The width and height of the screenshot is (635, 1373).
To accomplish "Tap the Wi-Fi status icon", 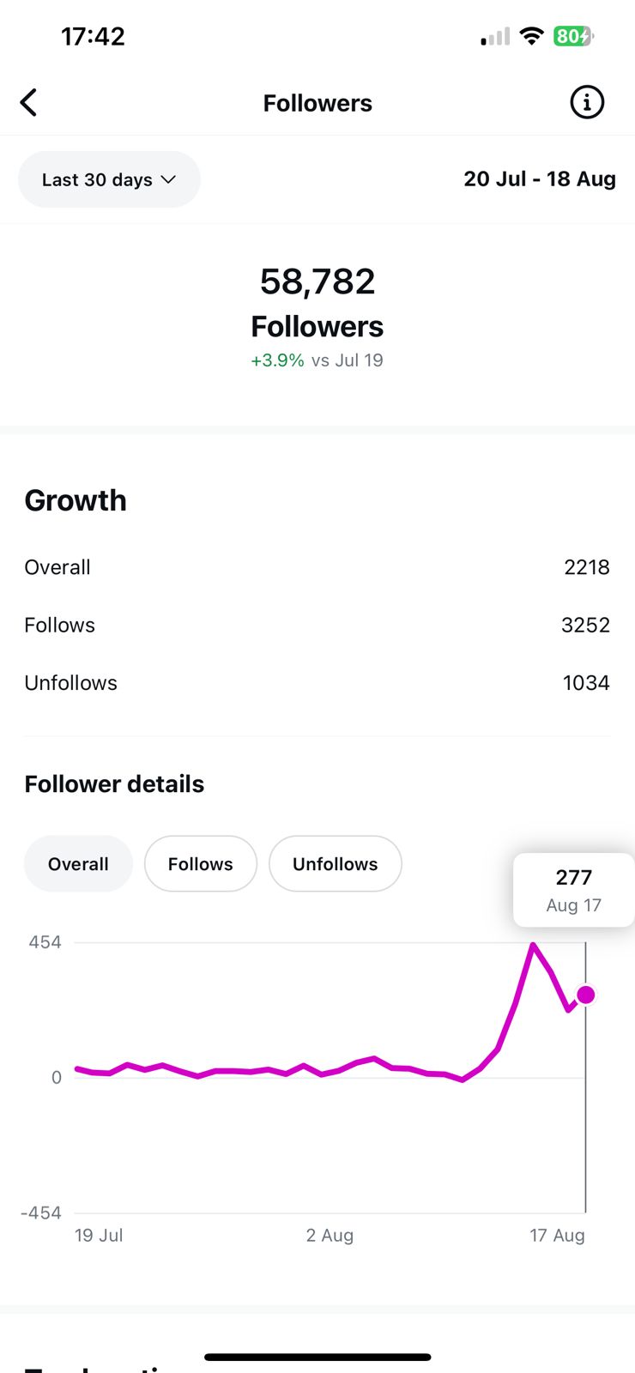I will [532, 36].
